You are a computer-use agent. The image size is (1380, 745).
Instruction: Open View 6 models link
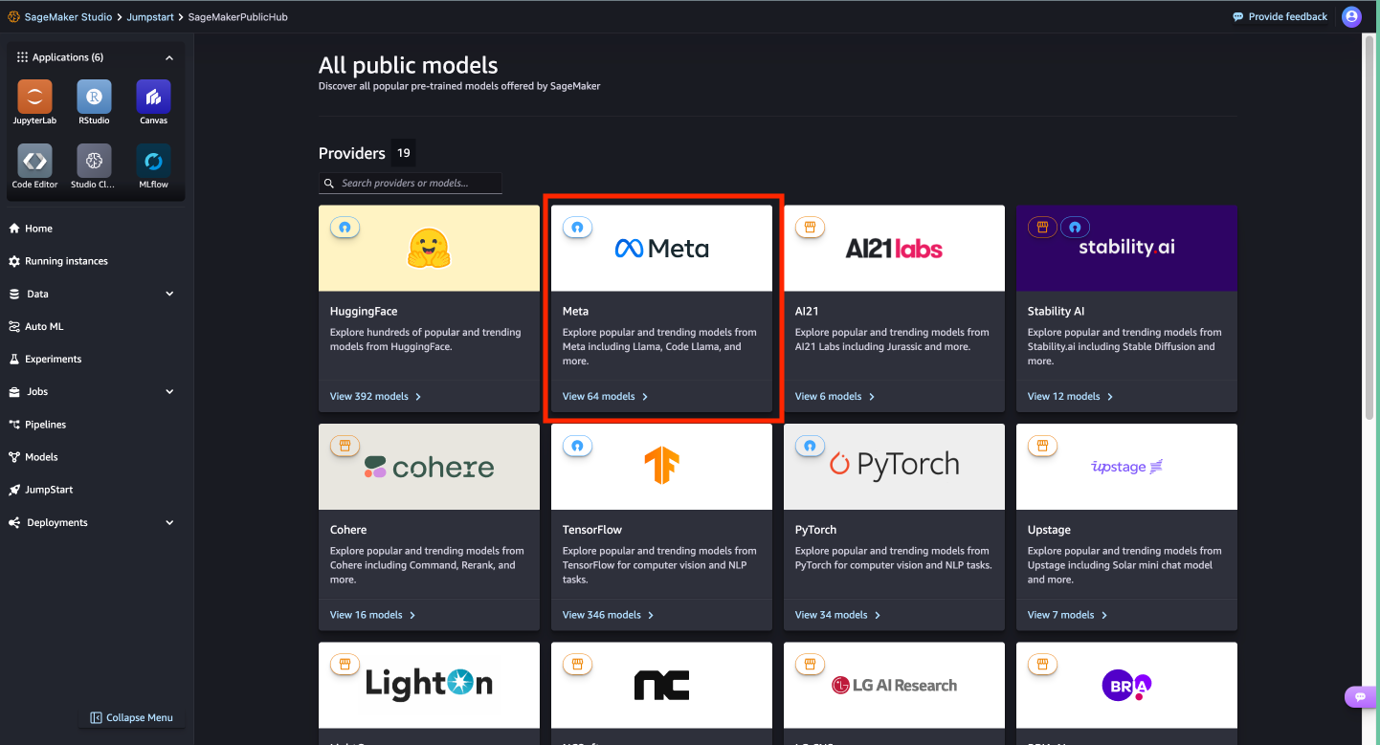click(835, 396)
